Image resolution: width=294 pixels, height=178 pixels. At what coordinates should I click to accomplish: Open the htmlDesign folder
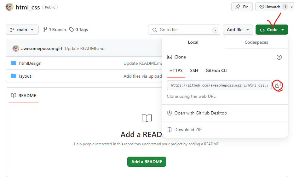click(x=30, y=63)
